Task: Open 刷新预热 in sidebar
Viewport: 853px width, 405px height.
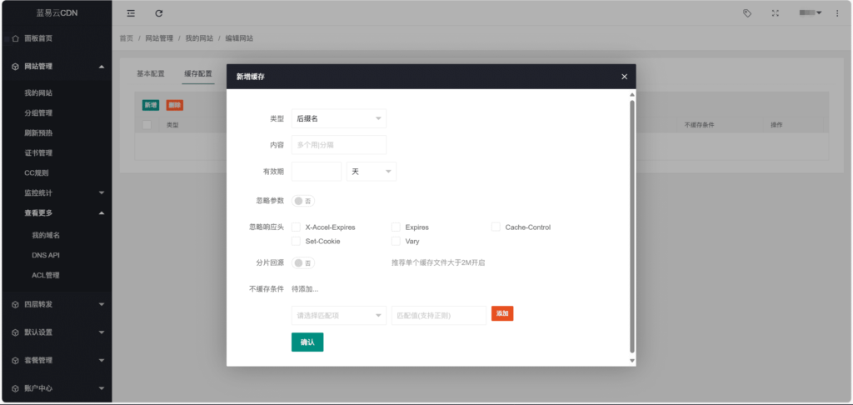Action: point(38,132)
